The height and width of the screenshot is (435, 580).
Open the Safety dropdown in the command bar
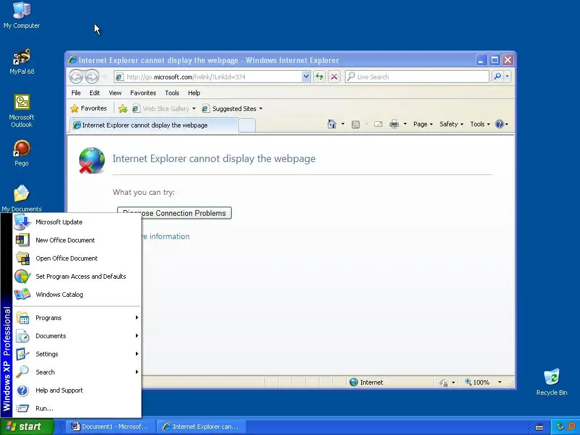(x=451, y=124)
